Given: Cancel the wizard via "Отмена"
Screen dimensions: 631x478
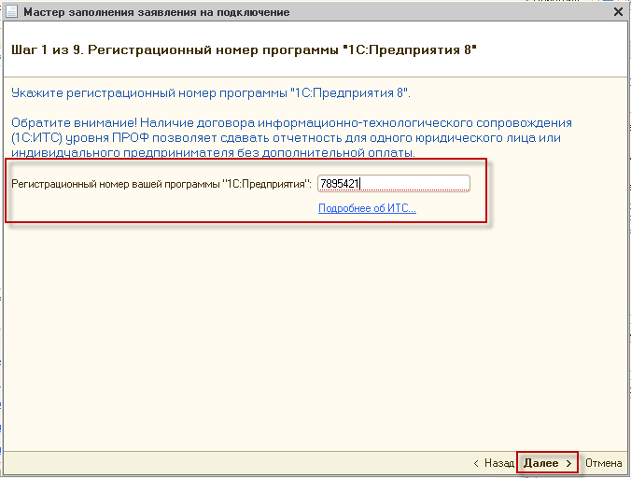Looking at the screenshot, I should [x=603, y=463].
